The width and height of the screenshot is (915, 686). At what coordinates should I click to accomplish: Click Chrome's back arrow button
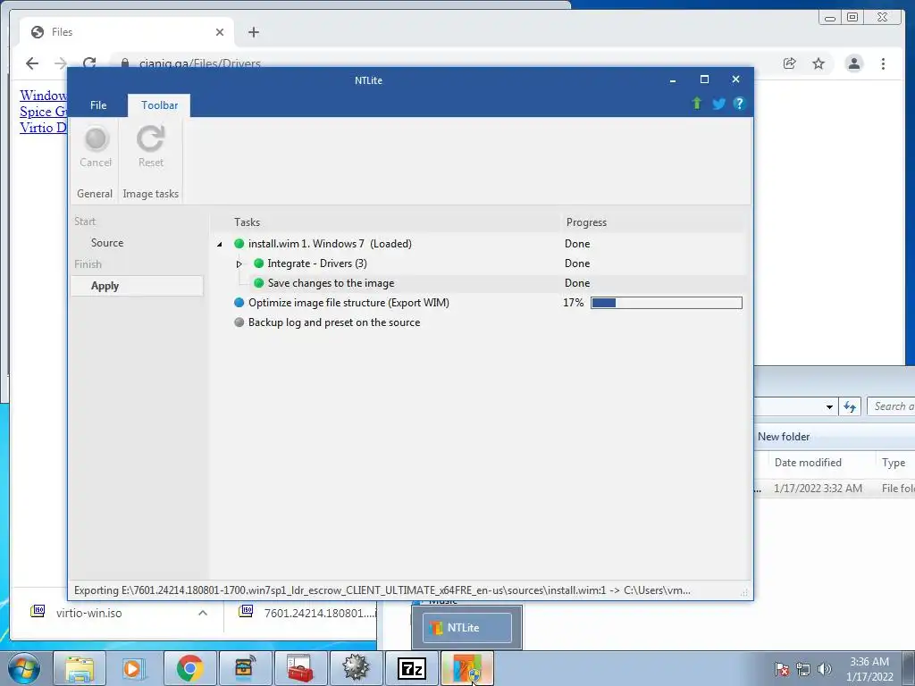[32, 63]
